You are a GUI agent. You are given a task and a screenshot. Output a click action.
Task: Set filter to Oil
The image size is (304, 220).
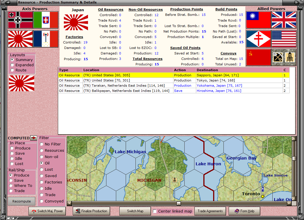(x=45, y=163)
